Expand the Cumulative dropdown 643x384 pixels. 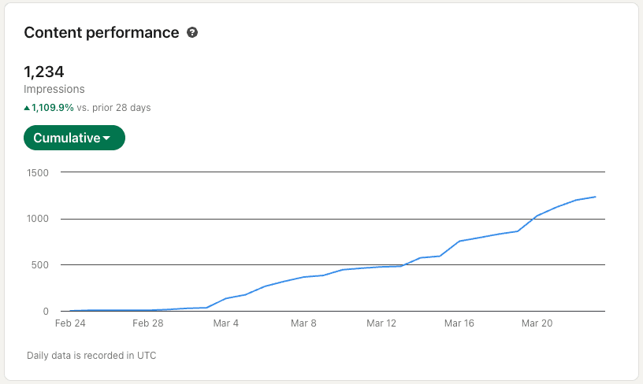click(x=74, y=138)
